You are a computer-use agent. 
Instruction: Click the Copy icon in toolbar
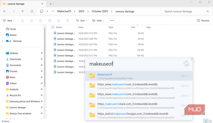31,20
